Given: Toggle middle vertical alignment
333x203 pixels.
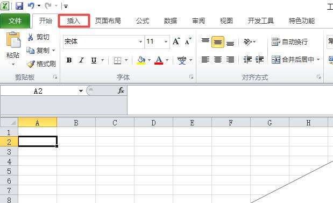Looking at the screenshot, I should pyautogui.click(x=218, y=42).
